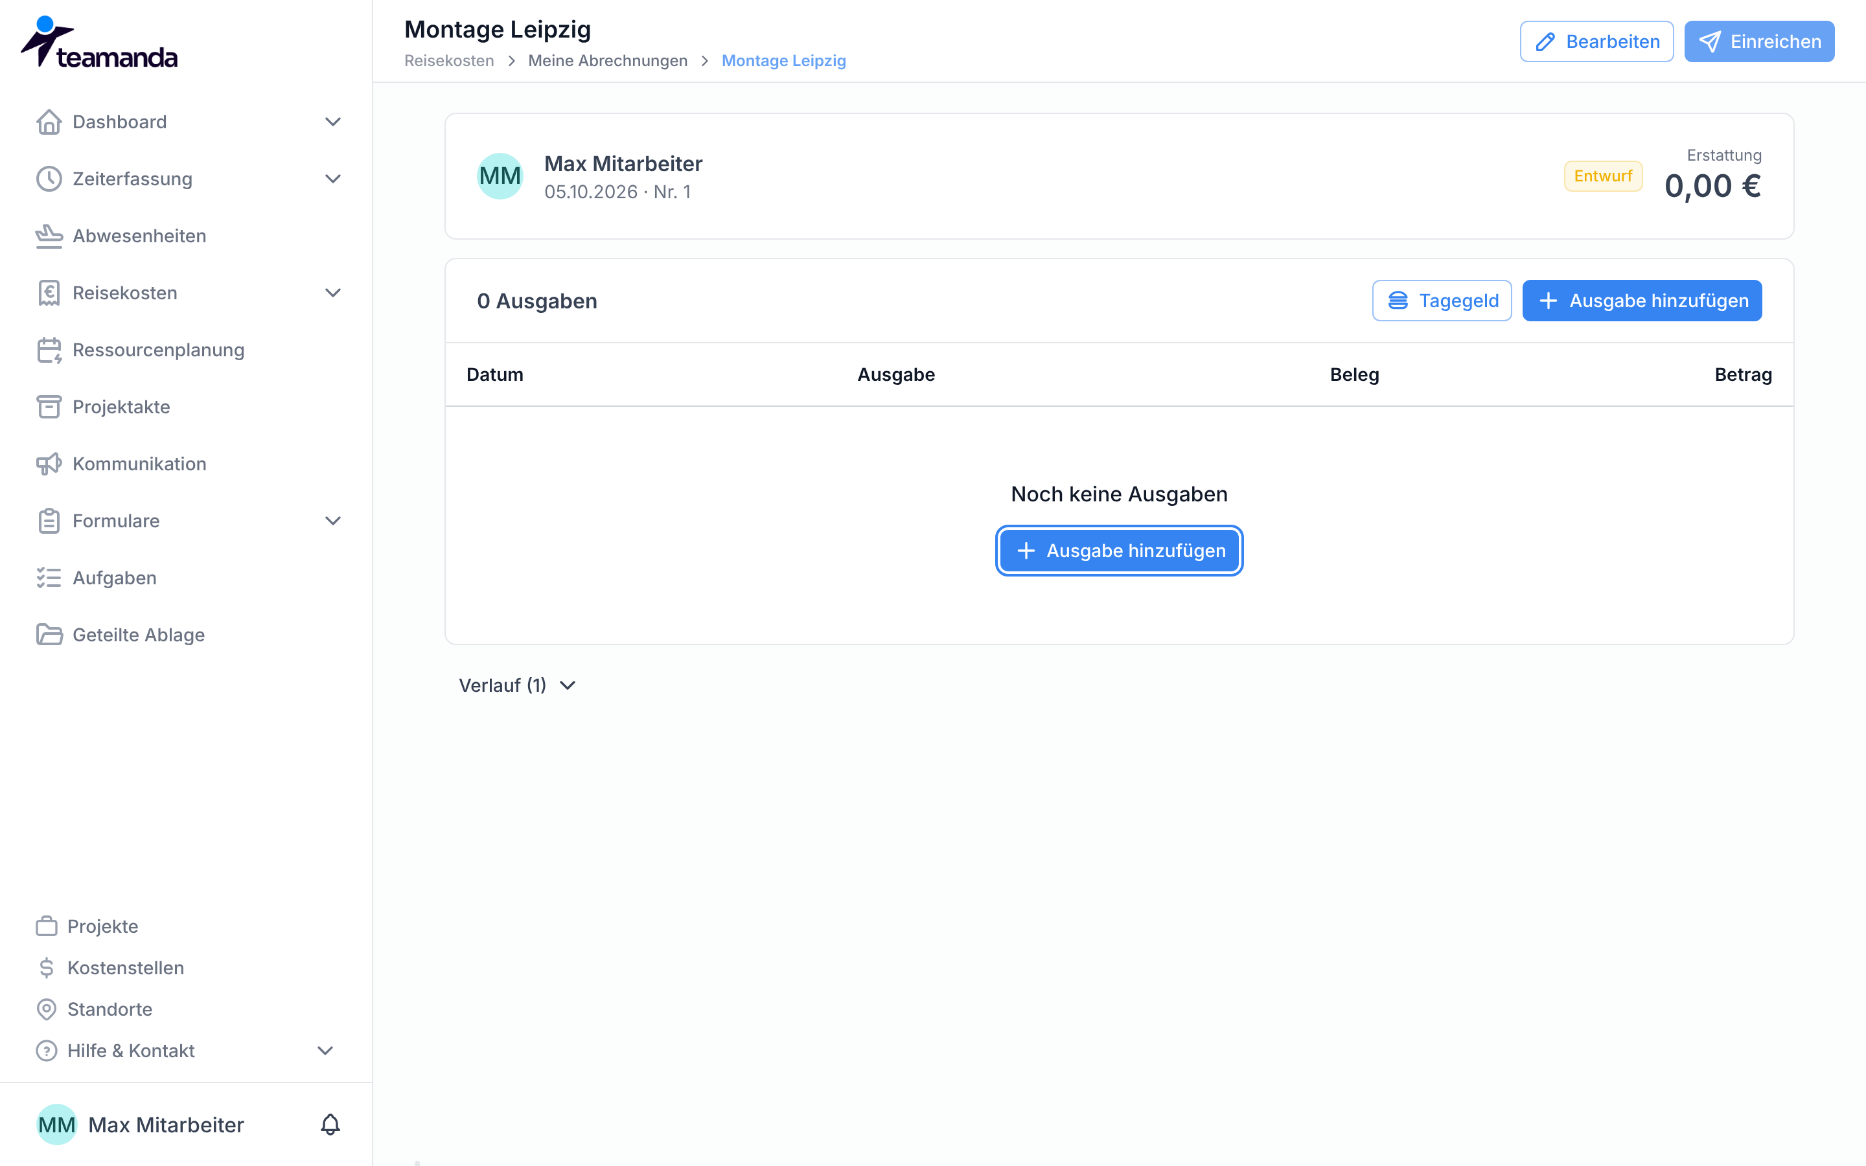
Task: Click the Kommunikation megaphone icon
Action: point(49,464)
